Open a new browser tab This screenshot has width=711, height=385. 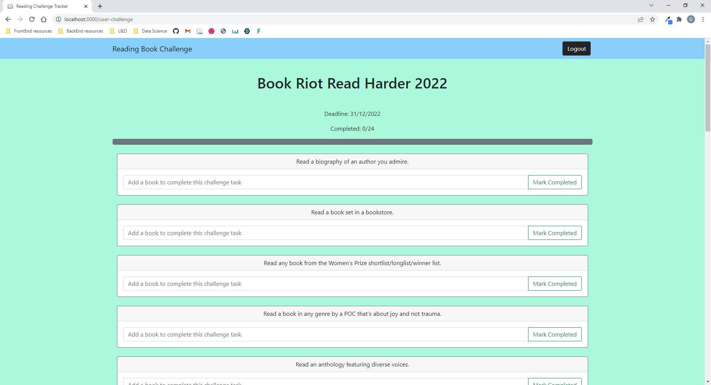(x=100, y=6)
